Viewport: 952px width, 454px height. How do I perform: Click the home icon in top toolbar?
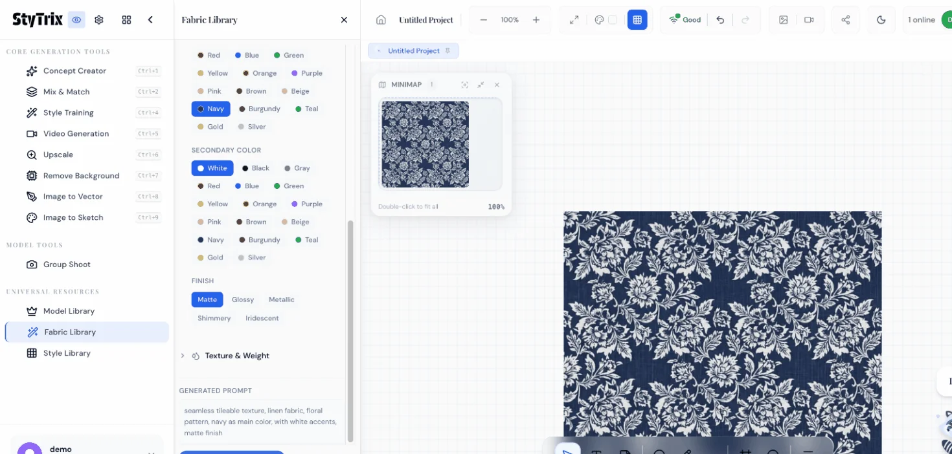point(381,20)
